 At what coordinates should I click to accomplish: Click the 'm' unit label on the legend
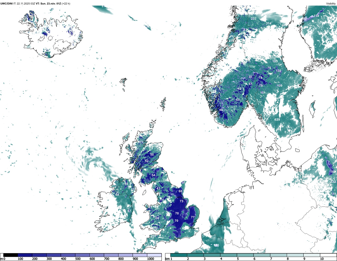pos(1,259)
